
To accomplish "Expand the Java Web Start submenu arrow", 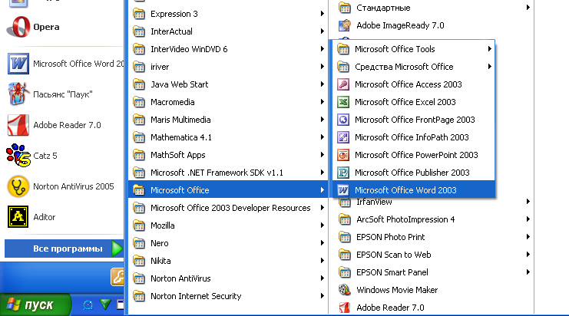I will (x=323, y=84).
